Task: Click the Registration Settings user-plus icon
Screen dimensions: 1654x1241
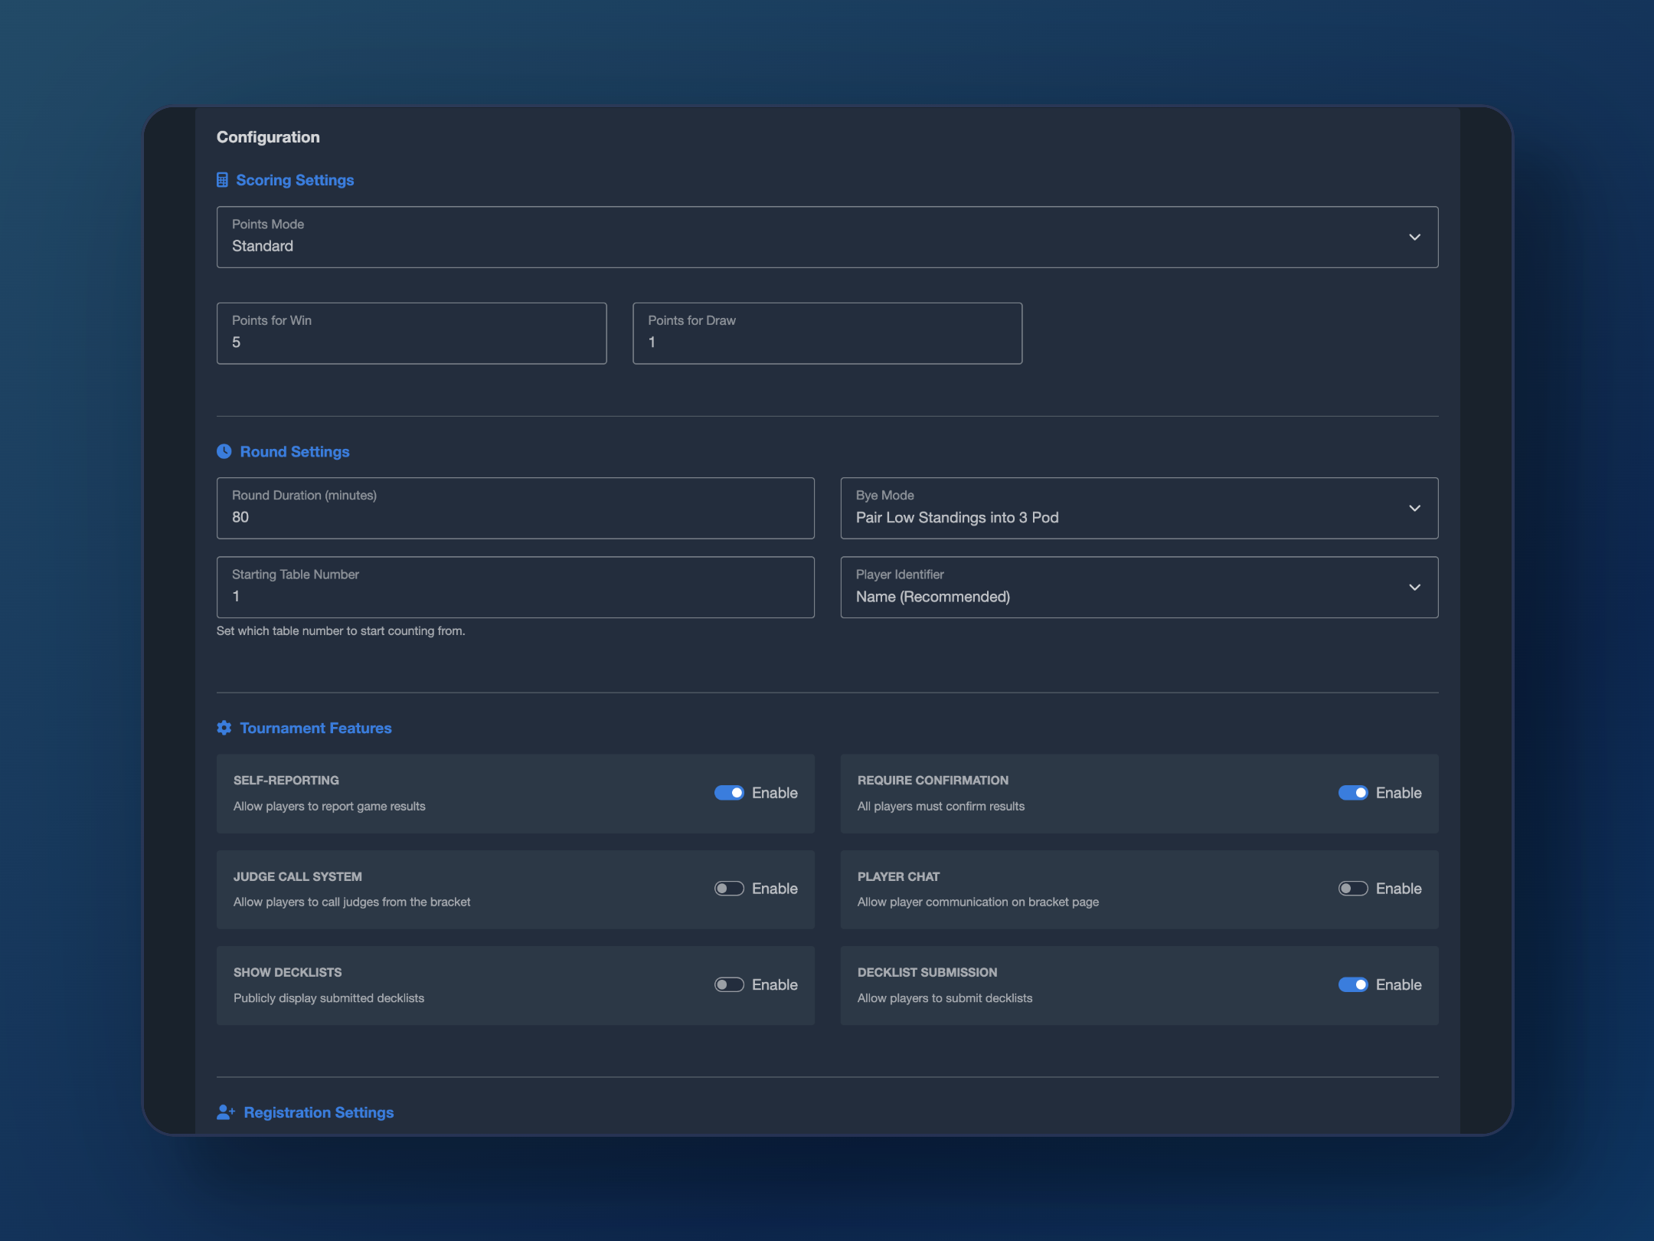Action: pyautogui.click(x=225, y=1112)
